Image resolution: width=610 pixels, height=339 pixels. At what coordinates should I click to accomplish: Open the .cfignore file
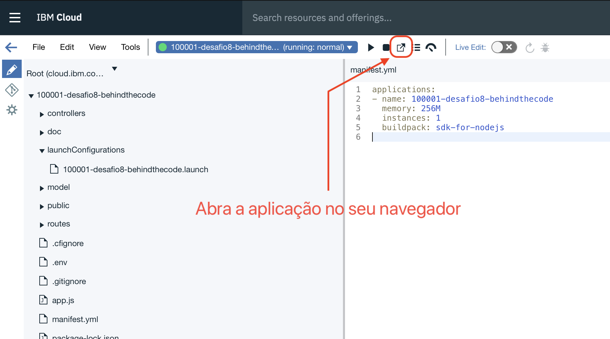click(x=68, y=243)
